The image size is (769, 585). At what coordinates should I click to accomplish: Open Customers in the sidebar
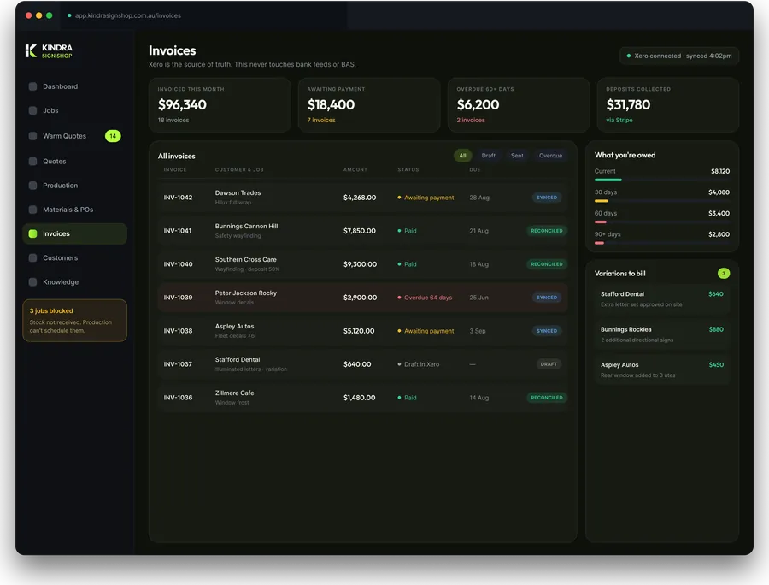point(74,257)
